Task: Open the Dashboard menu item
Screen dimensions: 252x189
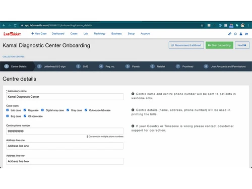Action: 58,34
